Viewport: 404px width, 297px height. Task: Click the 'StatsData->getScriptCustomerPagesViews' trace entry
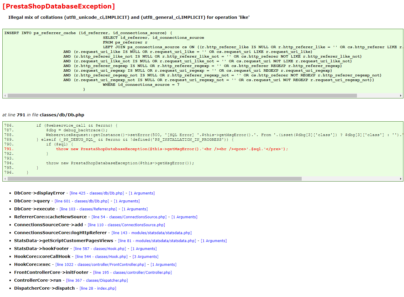[x=64, y=241]
